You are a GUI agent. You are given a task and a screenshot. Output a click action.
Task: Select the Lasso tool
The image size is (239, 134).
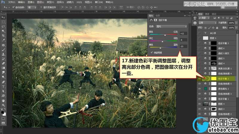3,27
